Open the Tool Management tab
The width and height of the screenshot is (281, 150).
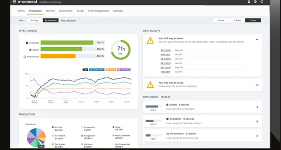click(99, 11)
